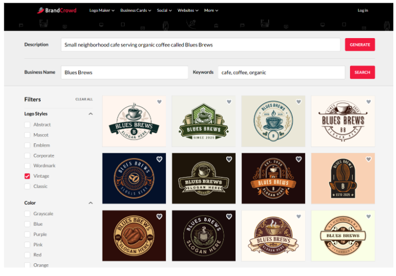Click the Business Name input field
Screen dimensions: 396x276
[x=124, y=72]
